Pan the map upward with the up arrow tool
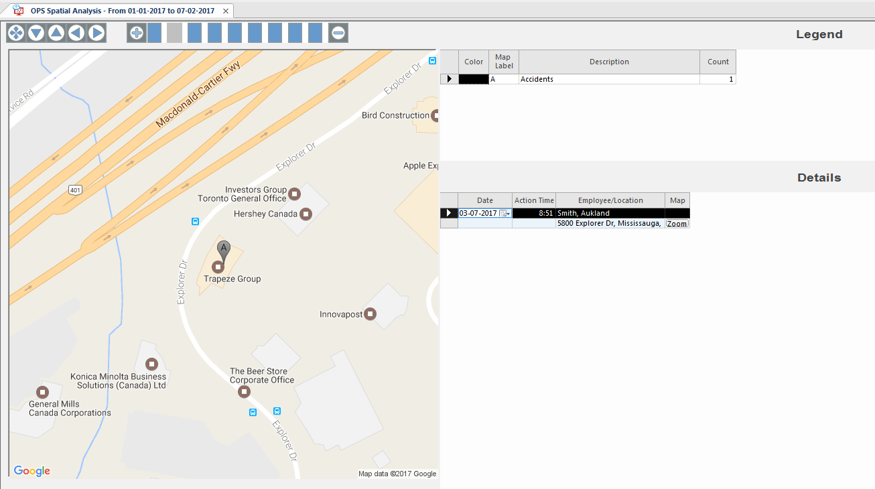Image resolution: width=875 pixels, height=489 pixels. pos(56,32)
